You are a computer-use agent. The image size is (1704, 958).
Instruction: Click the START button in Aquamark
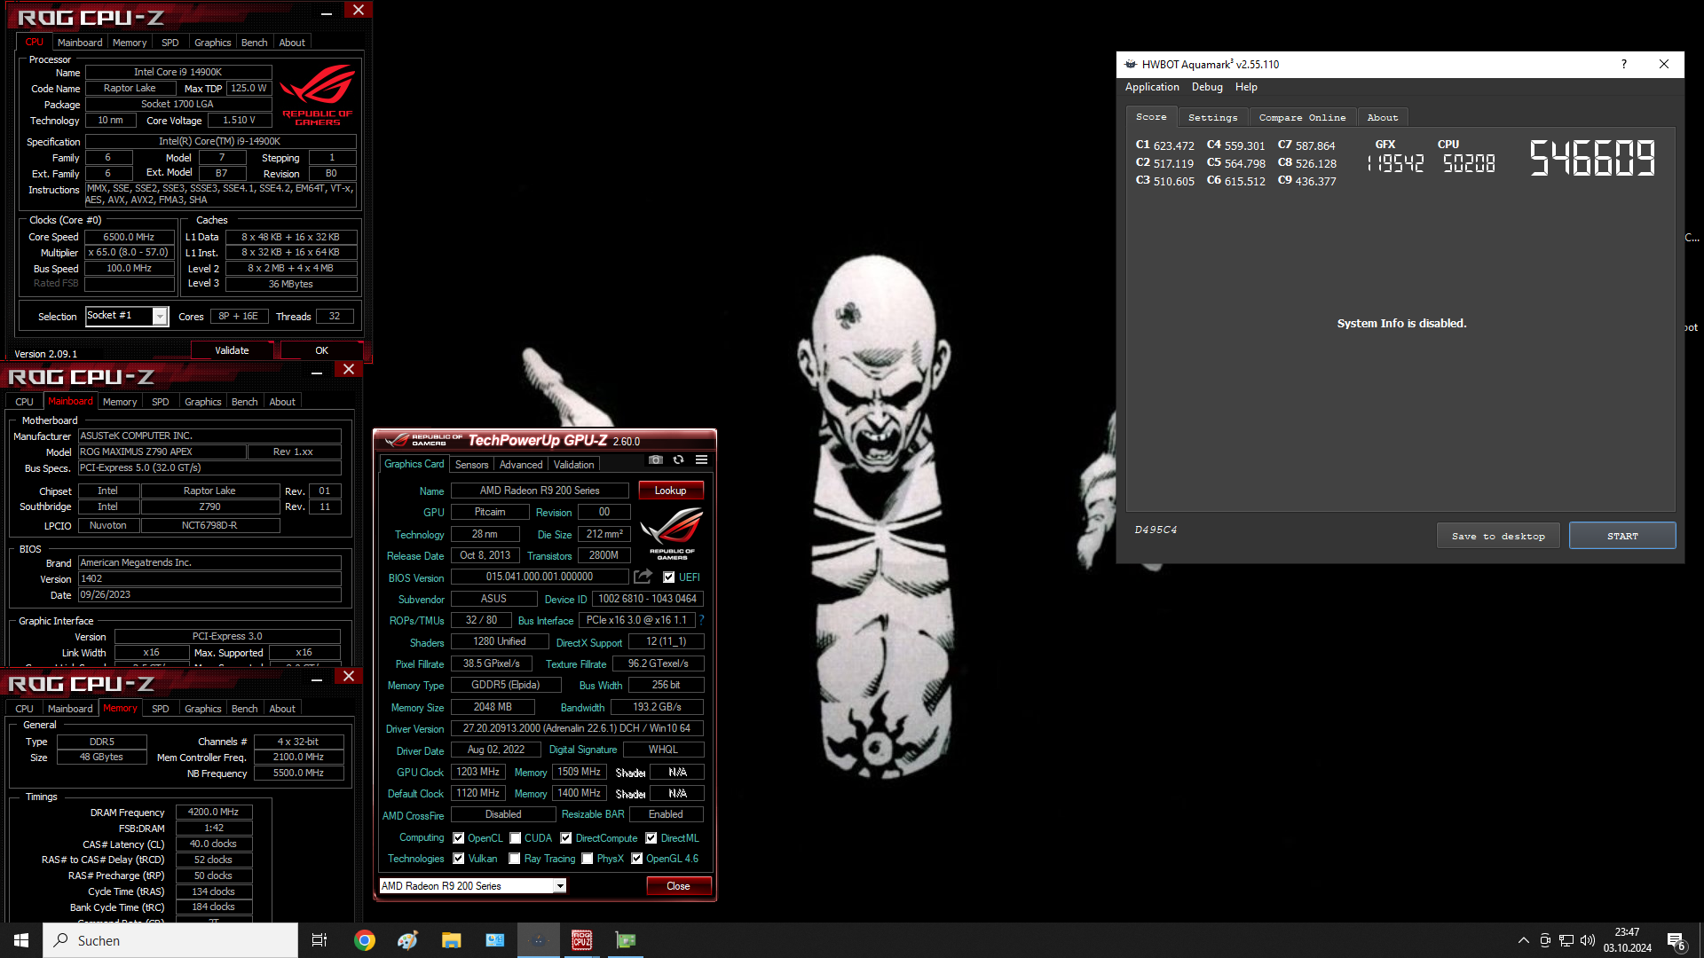tap(1622, 536)
